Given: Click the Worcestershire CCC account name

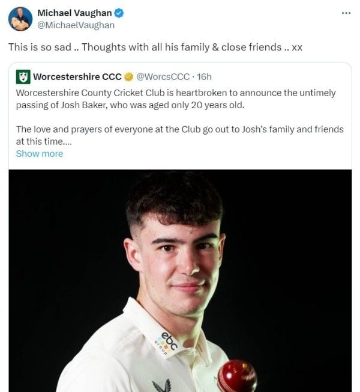Looking at the screenshot, I should 77,76.
